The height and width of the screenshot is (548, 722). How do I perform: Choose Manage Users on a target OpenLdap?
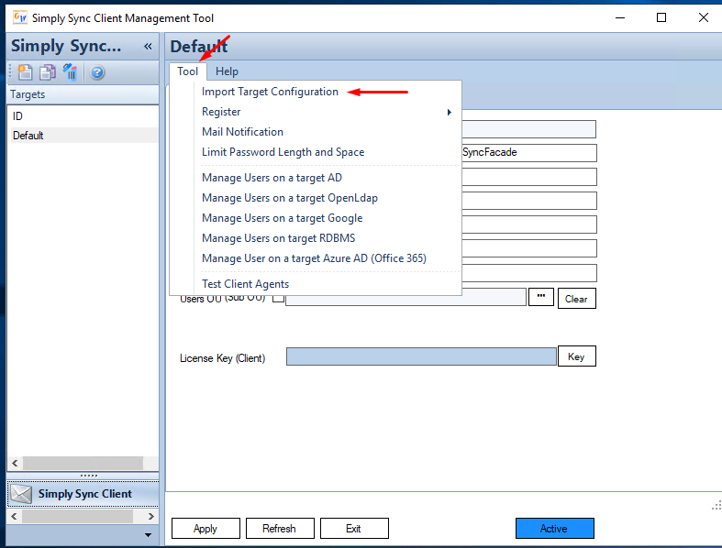coord(290,198)
